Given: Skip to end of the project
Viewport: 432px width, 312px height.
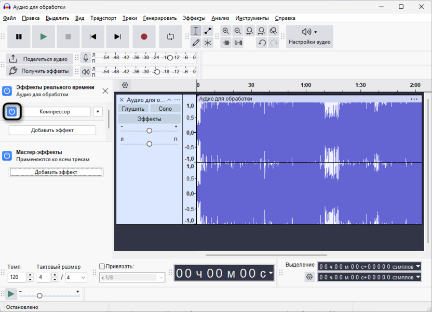Looking at the screenshot, I should 118,37.
